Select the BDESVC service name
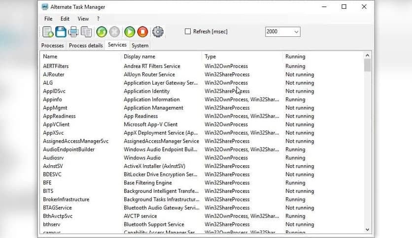 click(52, 175)
